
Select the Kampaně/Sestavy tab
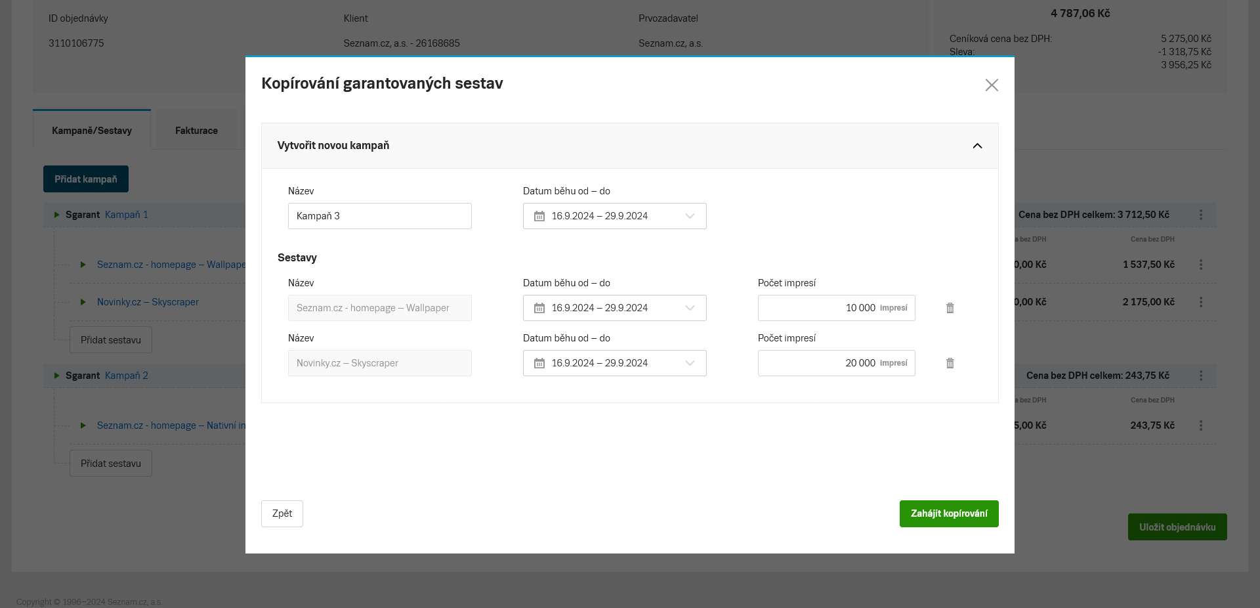[92, 131]
